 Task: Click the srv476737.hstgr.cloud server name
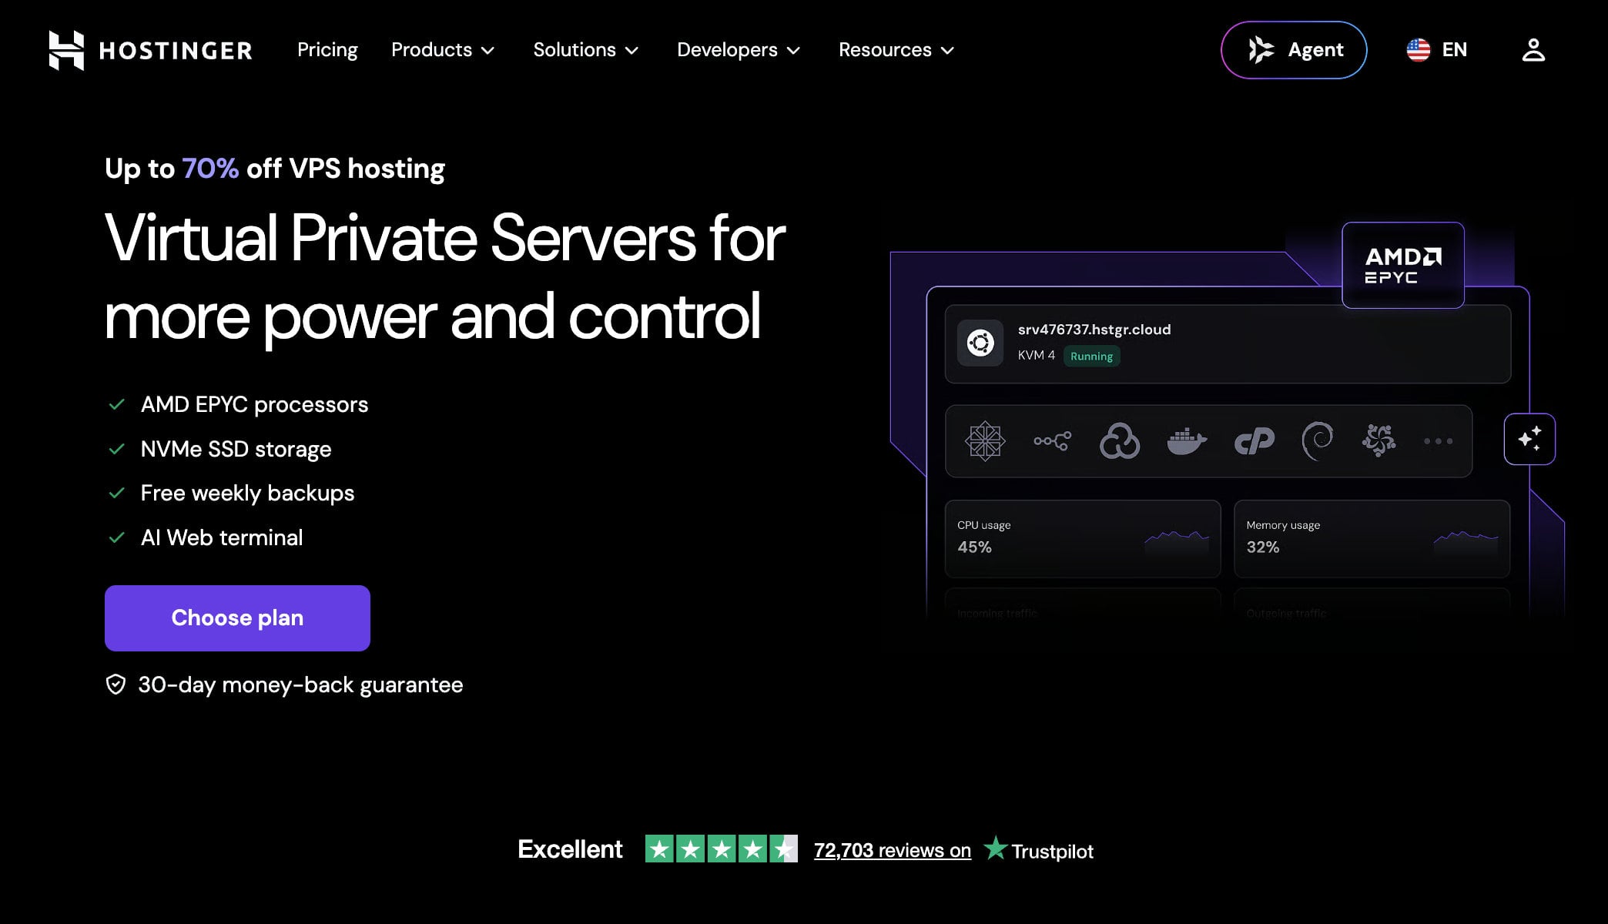click(x=1094, y=330)
